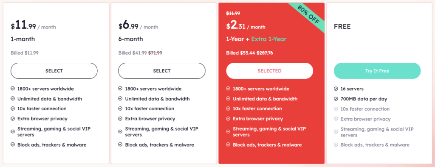
Task: Click checkmark icon beside 700MB data per day
Action: 336,99
